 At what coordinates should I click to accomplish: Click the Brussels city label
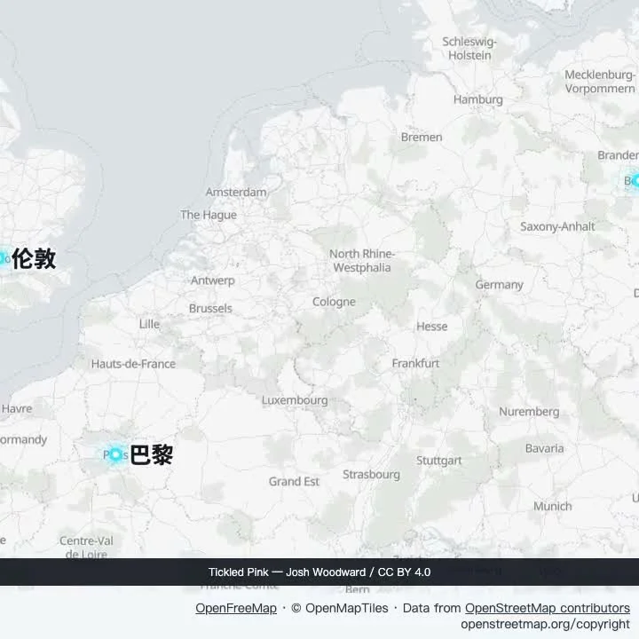tap(210, 309)
